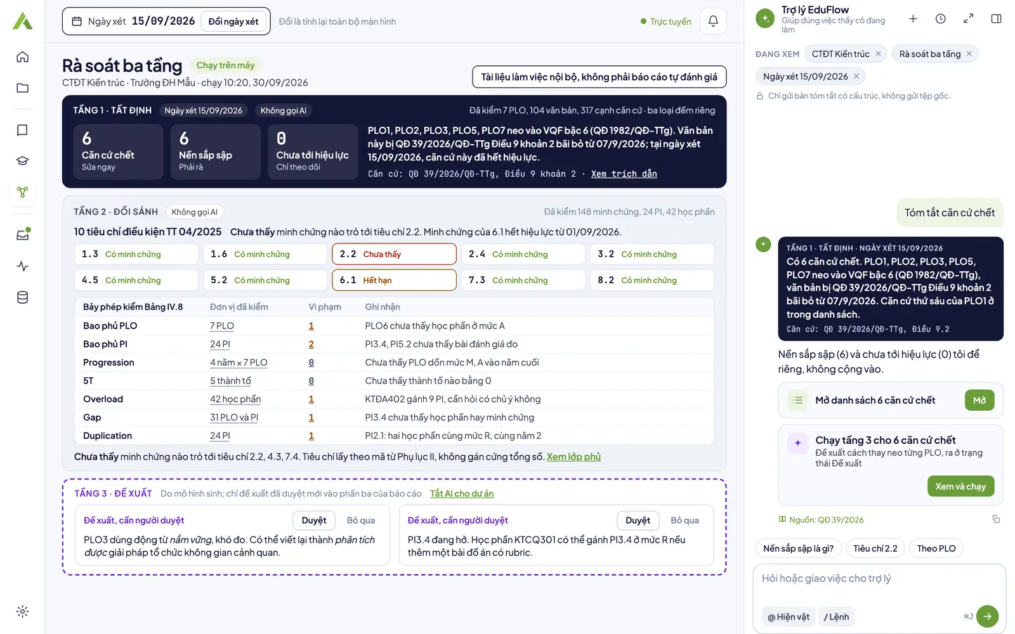
Task: Open the 6 Căn cứ chết card
Action: (x=118, y=152)
